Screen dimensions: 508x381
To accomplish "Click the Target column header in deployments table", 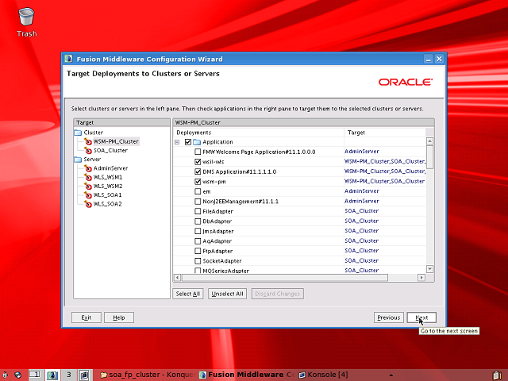I will 385,133.
